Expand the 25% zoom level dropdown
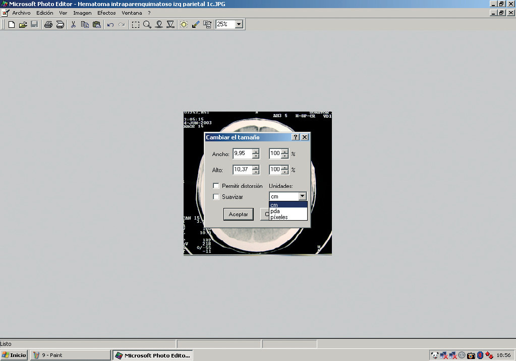The width and height of the screenshot is (516, 361). coord(239,24)
